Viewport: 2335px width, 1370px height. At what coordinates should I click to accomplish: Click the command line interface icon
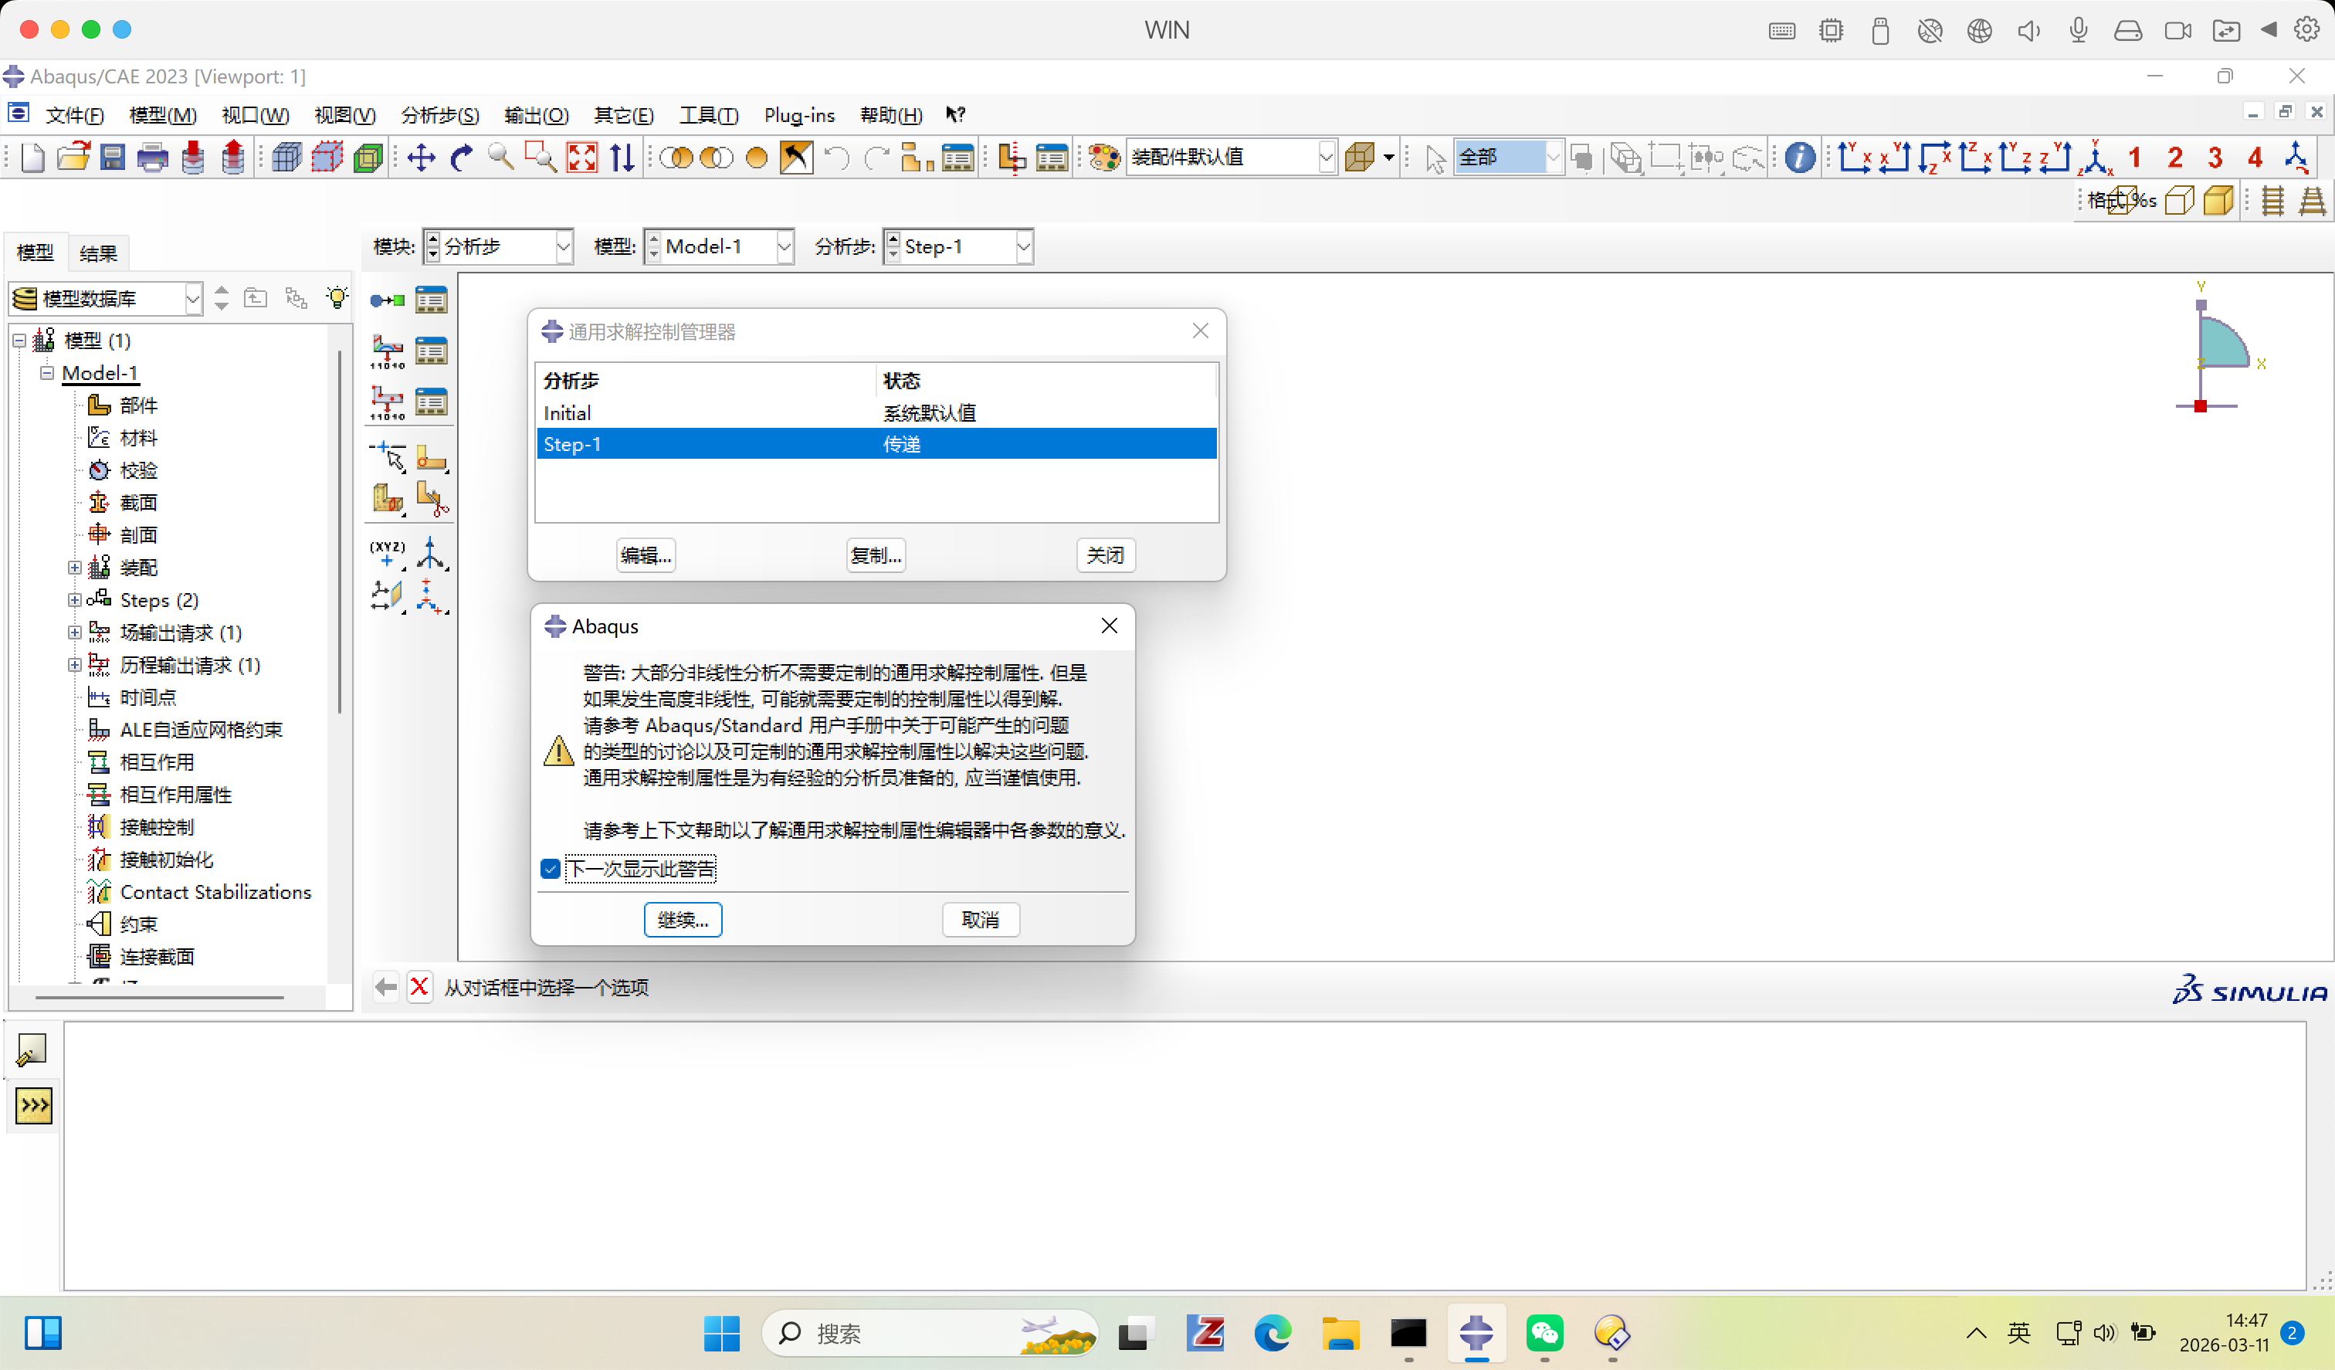point(34,1105)
